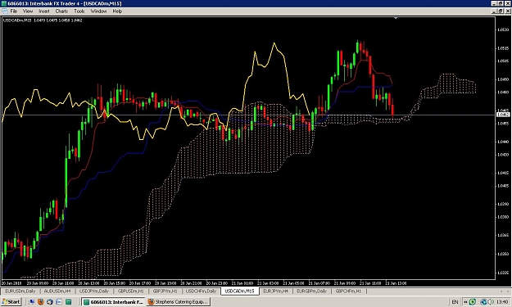The image size is (512, 307).
Task: Open the File menu
Action: point(13,11)
